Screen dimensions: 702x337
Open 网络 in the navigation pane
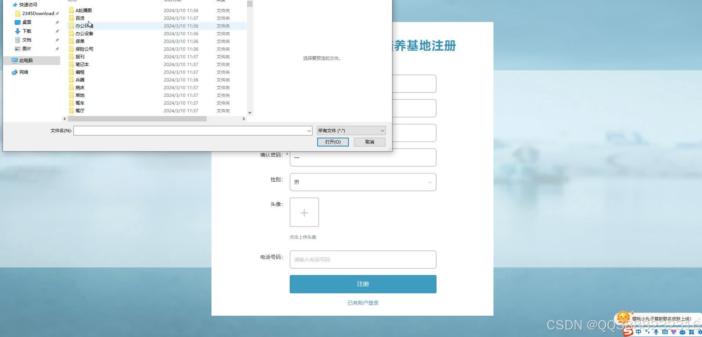[24, 72]
